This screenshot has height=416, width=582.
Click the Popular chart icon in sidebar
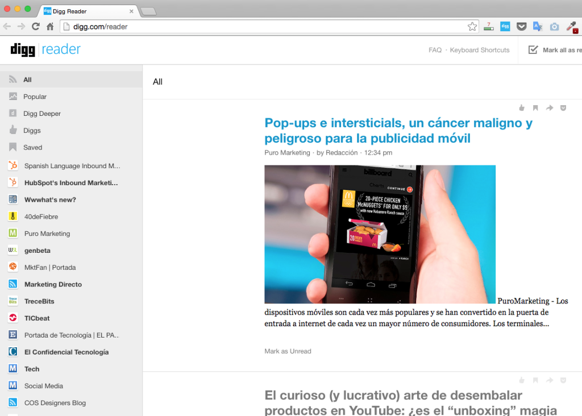click(x=13, y=97)
